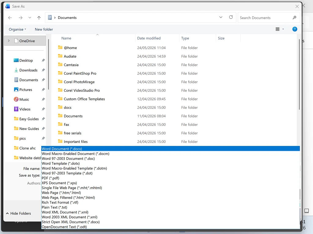Select the @home folder
Image resolution: width=313 pixels, height=234 pixels.
(70, 48)
